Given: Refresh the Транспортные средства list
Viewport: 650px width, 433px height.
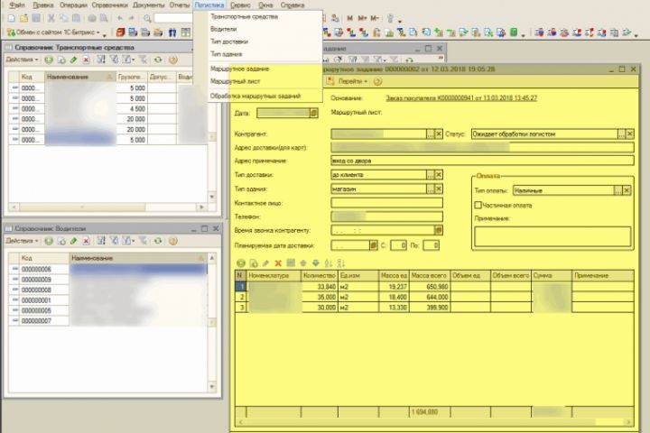Looking at the screenshot, I should coord(158,60).
